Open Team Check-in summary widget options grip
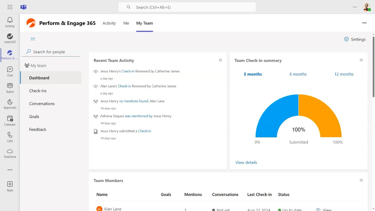The width and height of the screenshot is (375, 211). [x=361, y=60]
